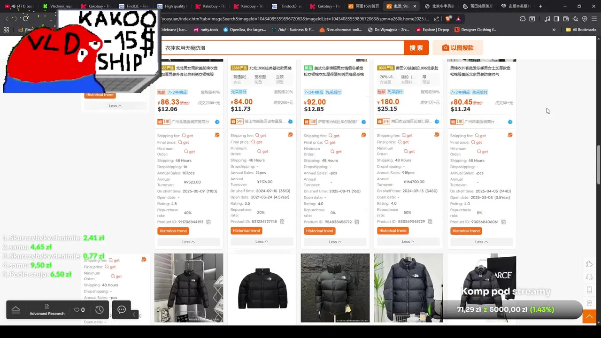Click the browser reload icon

coord(25,19)
